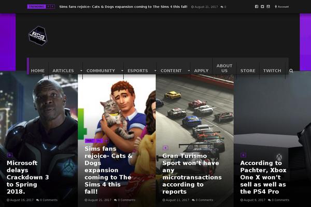Open the TWITCH menu item

[272, 71]
